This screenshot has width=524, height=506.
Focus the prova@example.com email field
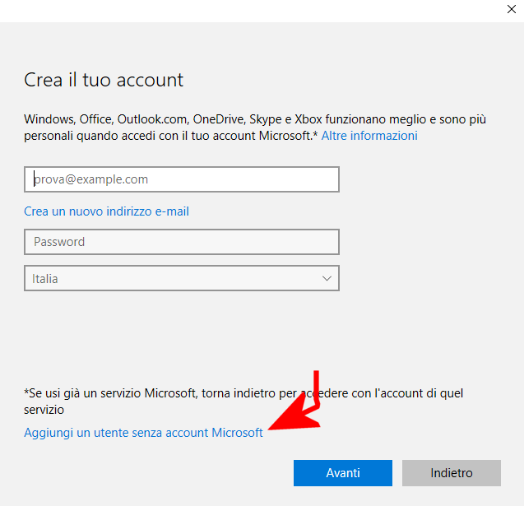tap(182, 179)
